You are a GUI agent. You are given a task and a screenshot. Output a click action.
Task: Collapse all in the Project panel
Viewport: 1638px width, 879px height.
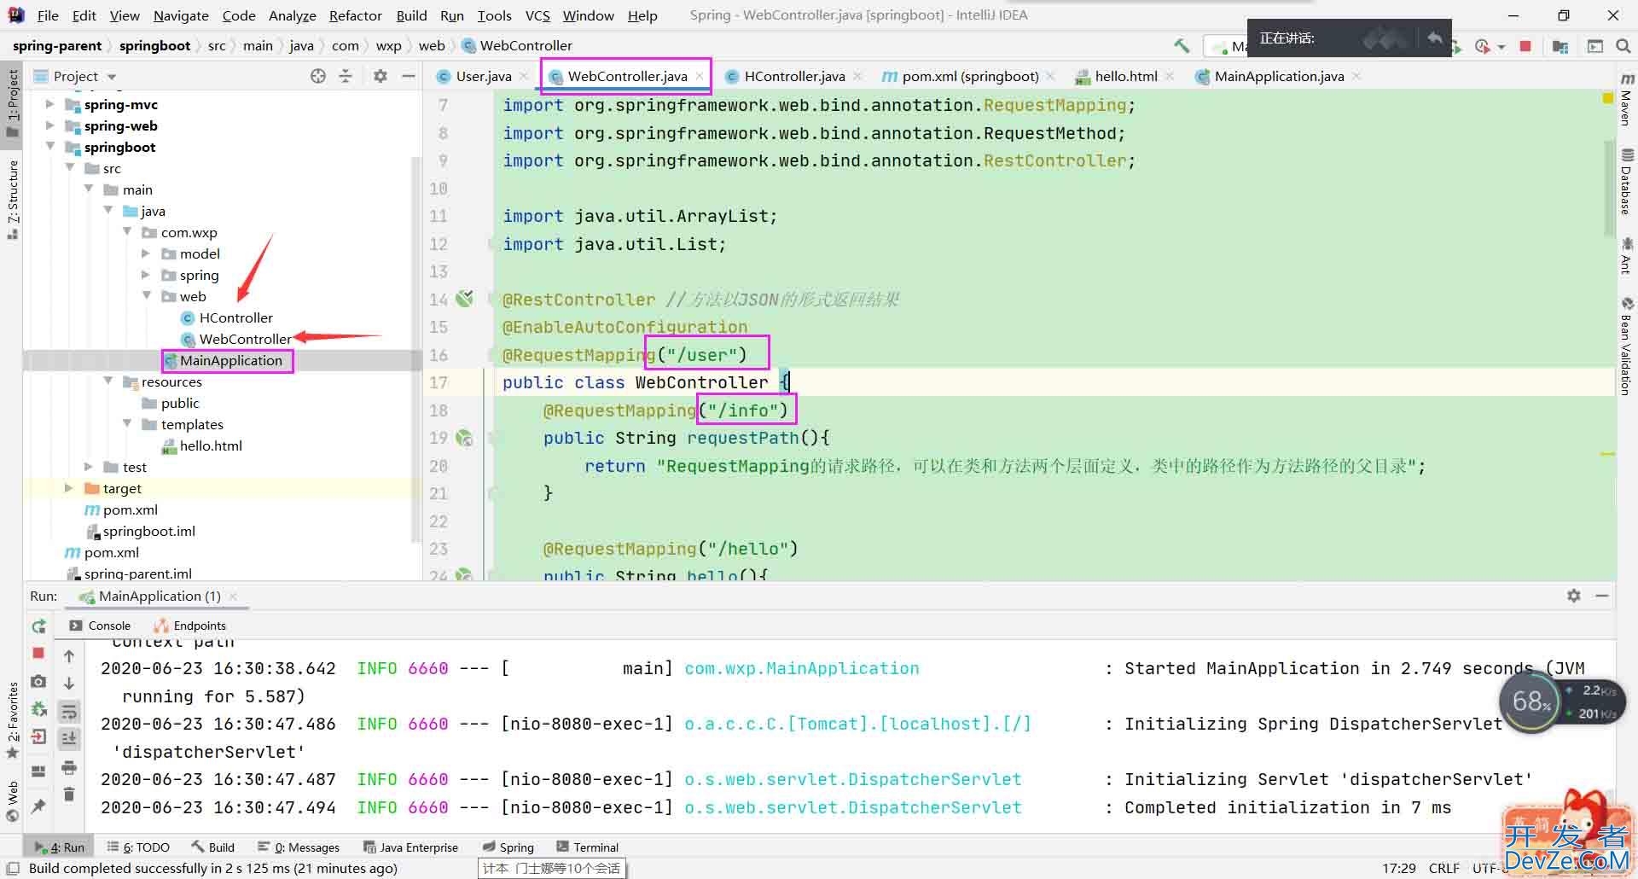tap(346, 76)
